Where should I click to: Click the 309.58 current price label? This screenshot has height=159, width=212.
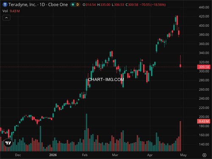point(204,67)
